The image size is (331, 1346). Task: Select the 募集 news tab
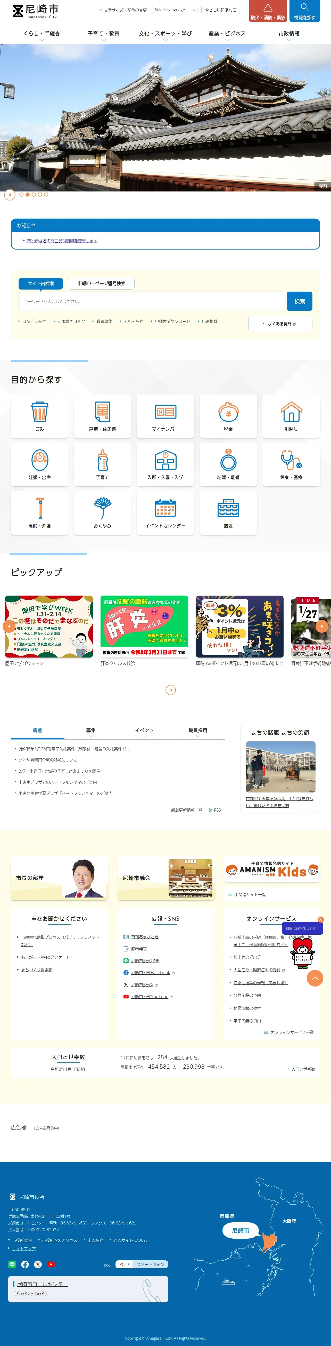(91, 731)
